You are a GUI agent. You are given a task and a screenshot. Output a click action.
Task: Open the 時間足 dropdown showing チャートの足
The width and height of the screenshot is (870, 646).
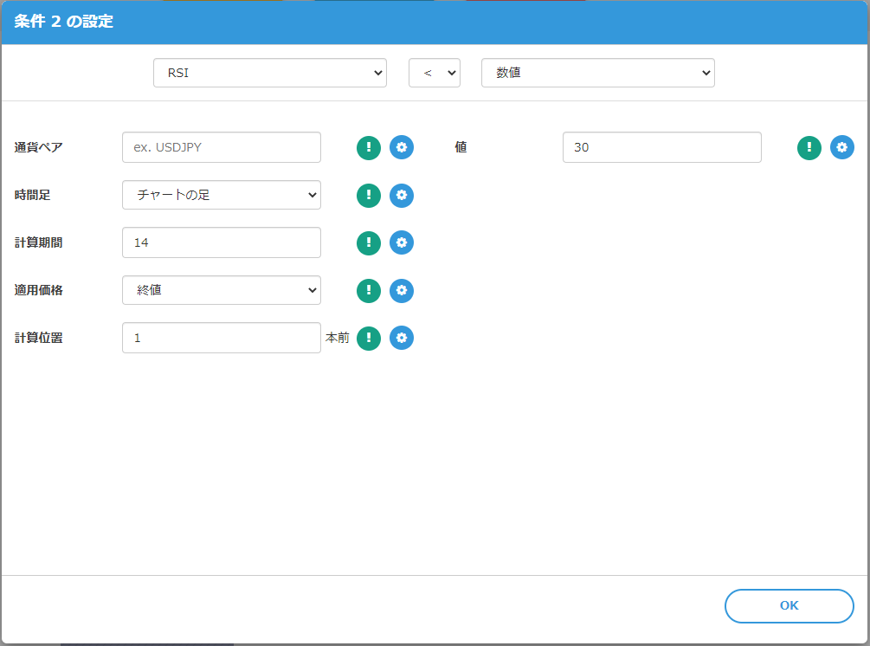pos(222,195)
